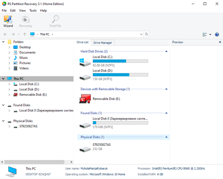Open the Tools menu

point(33,10)
